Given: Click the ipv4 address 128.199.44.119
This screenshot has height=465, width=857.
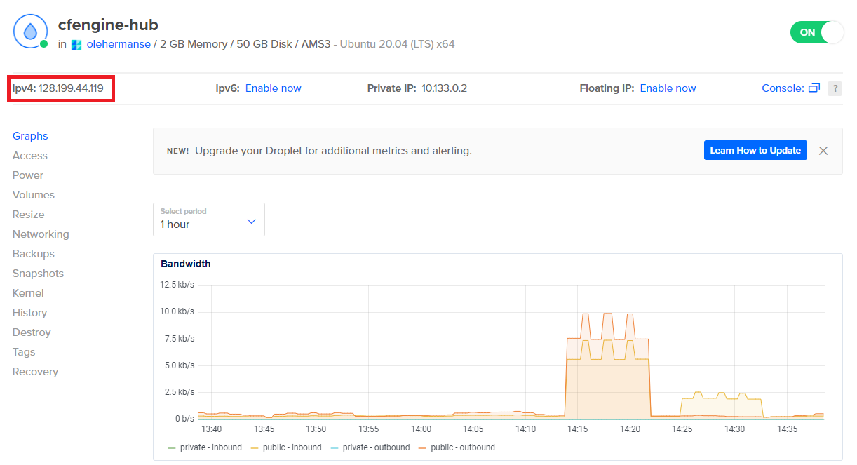Looking at the screenshot, I should click(x=71, y=88).
